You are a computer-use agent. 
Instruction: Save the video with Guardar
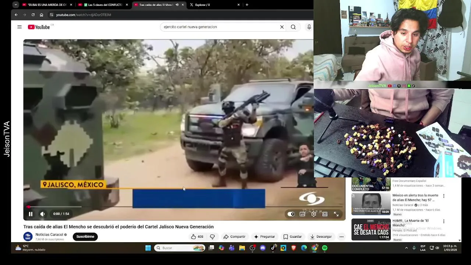[293, 237]
